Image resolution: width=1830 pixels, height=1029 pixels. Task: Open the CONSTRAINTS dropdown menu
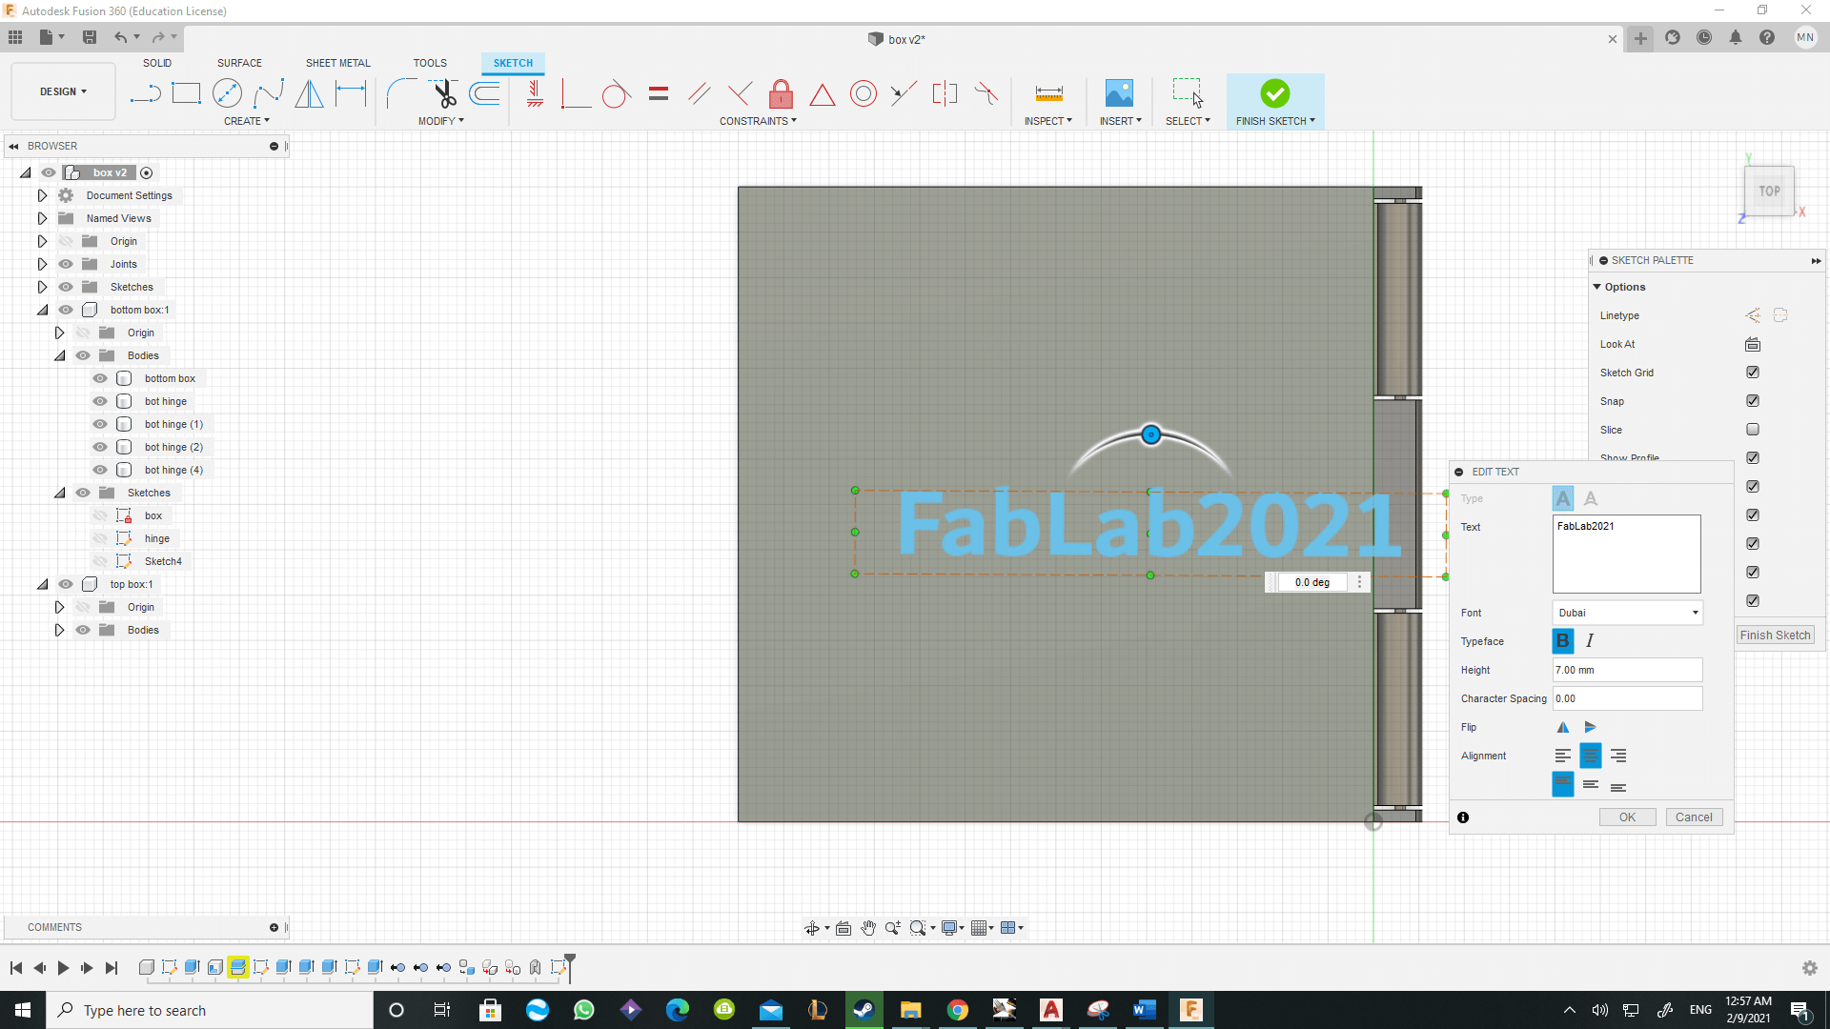(758, 121)
